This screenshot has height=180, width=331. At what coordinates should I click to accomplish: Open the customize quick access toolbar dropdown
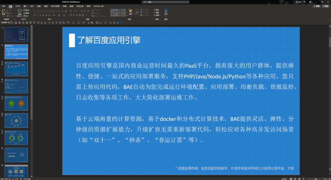[x=122, y=23]
